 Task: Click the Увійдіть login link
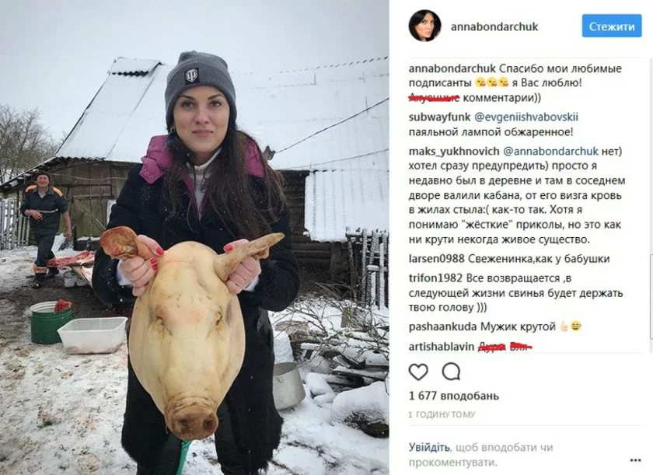tap(429, 447)
